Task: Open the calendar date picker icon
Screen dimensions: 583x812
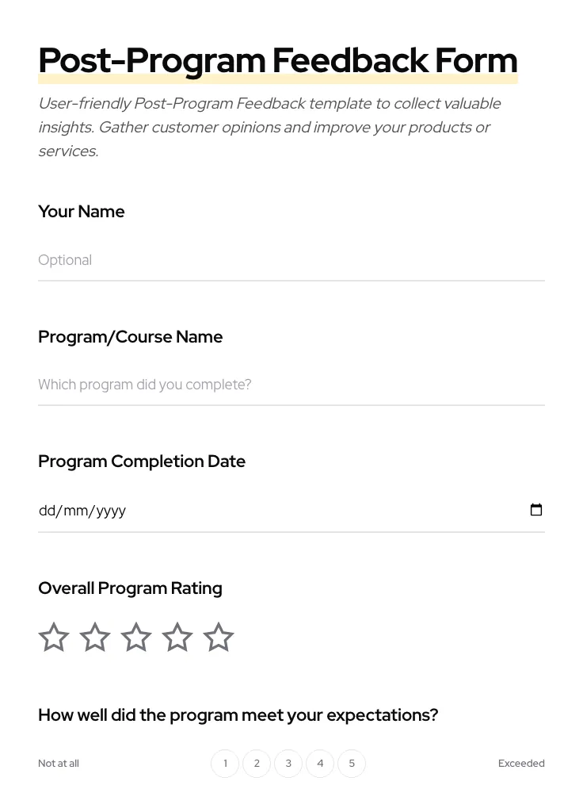Action: click(536, 510)
